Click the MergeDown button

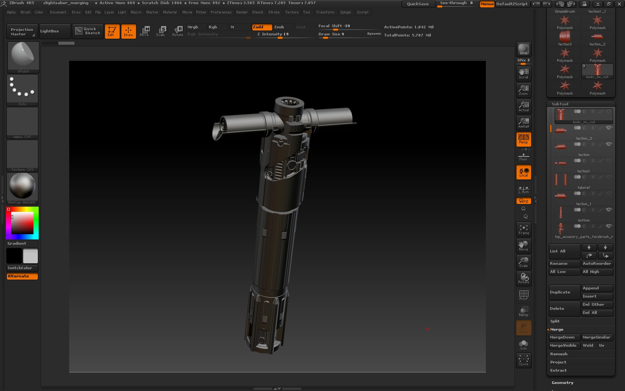pyautogui.click(x=564, y=337)
